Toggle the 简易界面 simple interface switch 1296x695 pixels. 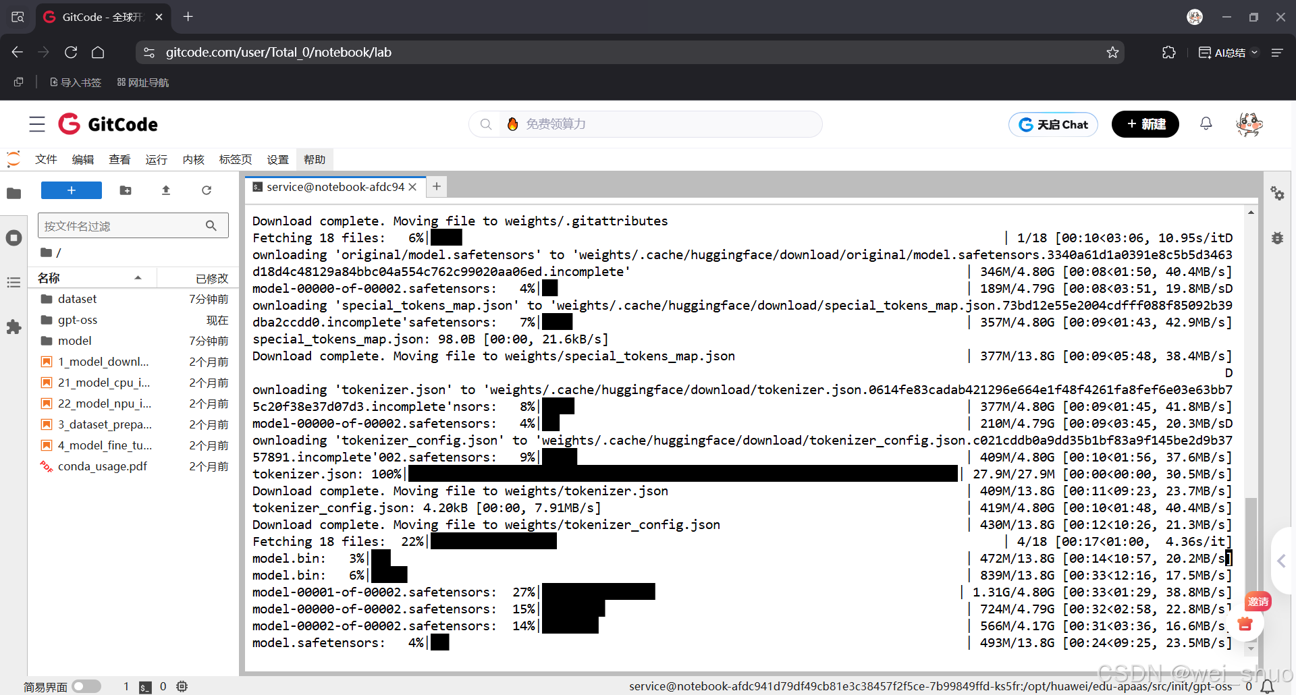point(86,686)
